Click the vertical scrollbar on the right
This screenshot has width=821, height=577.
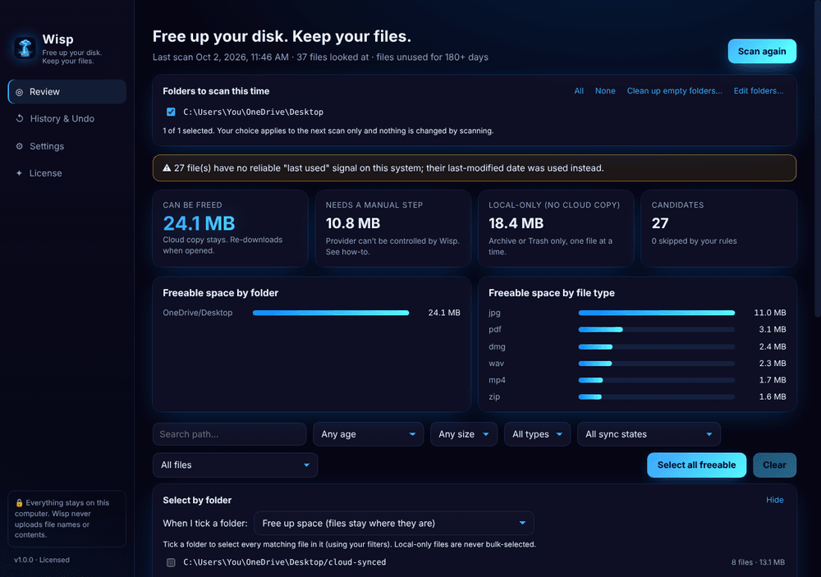818,157
